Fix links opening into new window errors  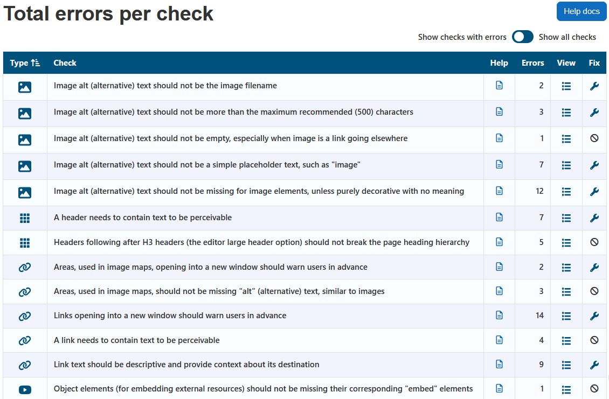[594, 316]
